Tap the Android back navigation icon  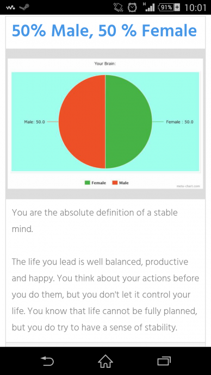pyautogui.click(x=47, y=361)
